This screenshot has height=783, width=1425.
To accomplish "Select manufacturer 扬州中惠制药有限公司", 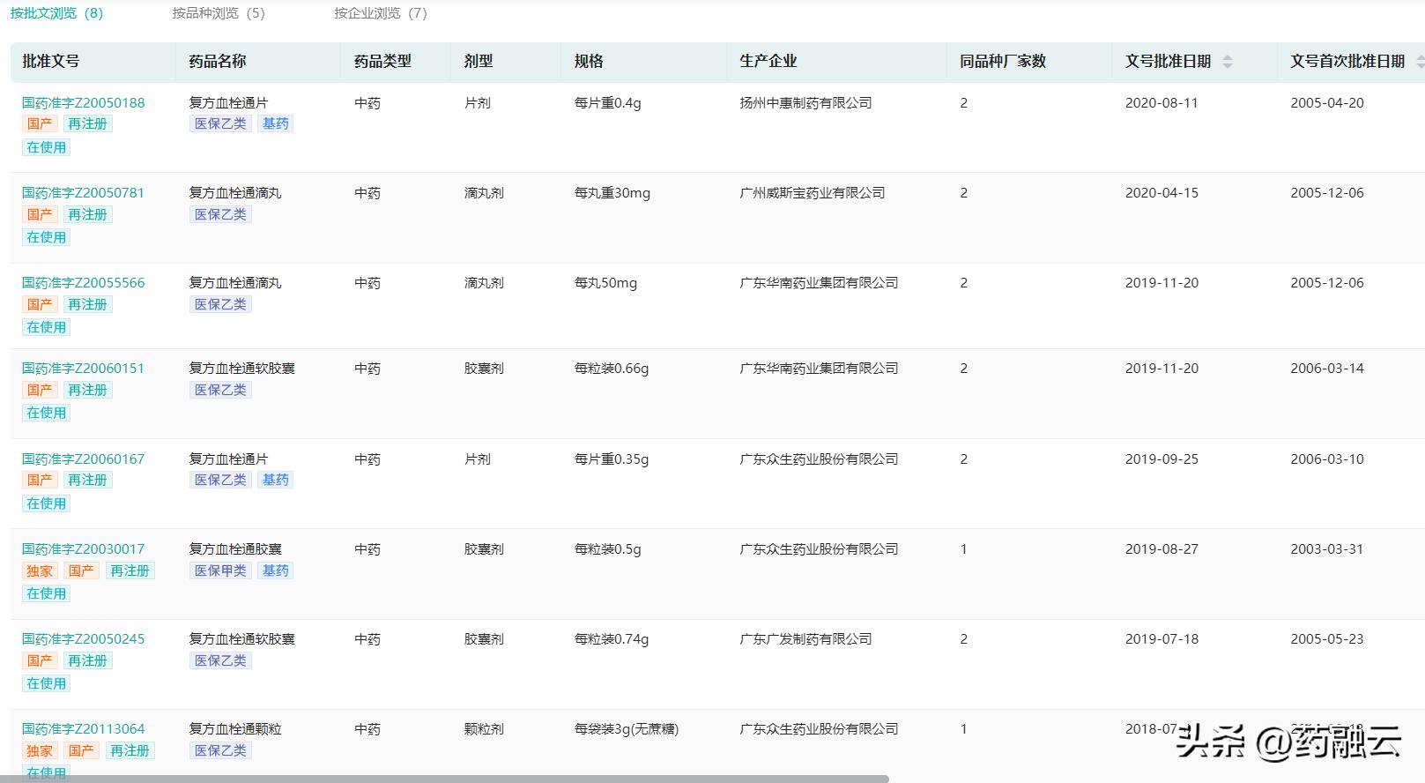I will 805,102.
